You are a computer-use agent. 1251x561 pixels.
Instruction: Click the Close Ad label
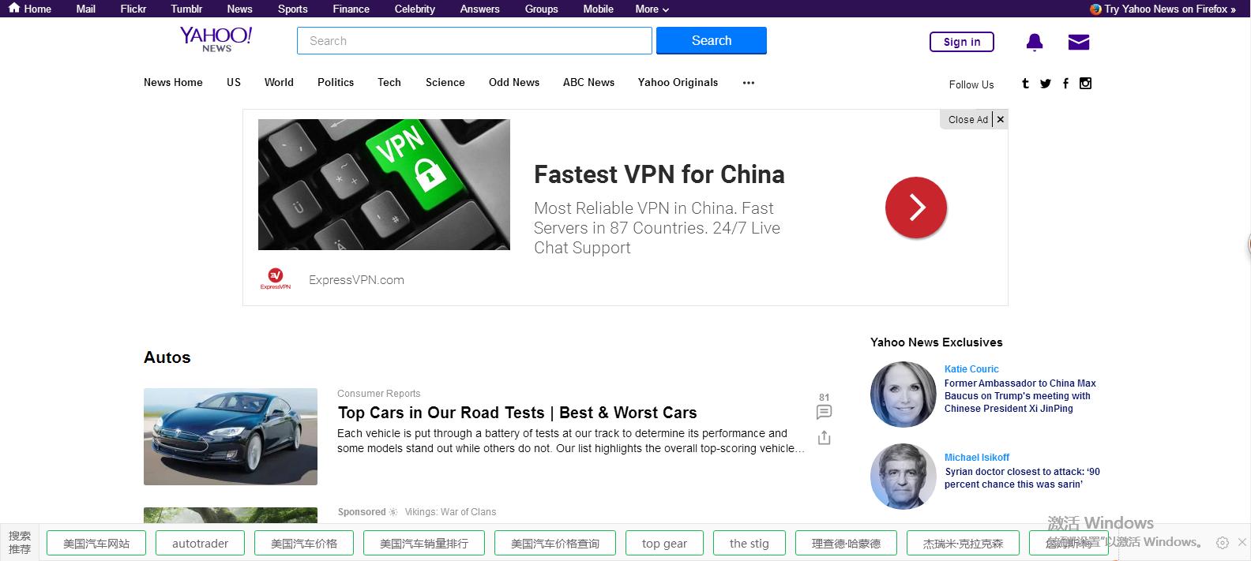pyautogui.click(x=967, y=119)
